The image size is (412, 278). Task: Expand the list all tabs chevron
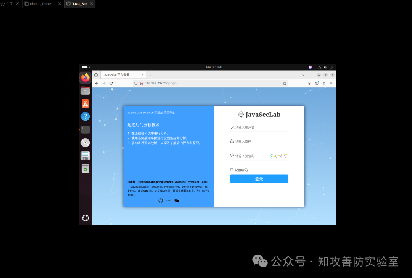303,75
